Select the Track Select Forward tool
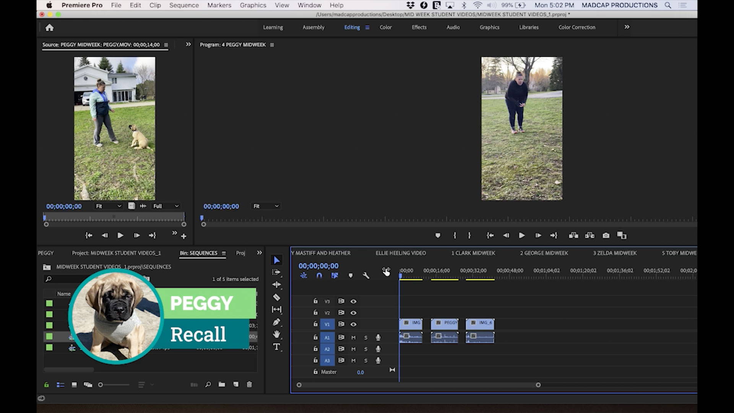Image resolution: width=734 pixels, height=413 pixels. tap(276, 272)
